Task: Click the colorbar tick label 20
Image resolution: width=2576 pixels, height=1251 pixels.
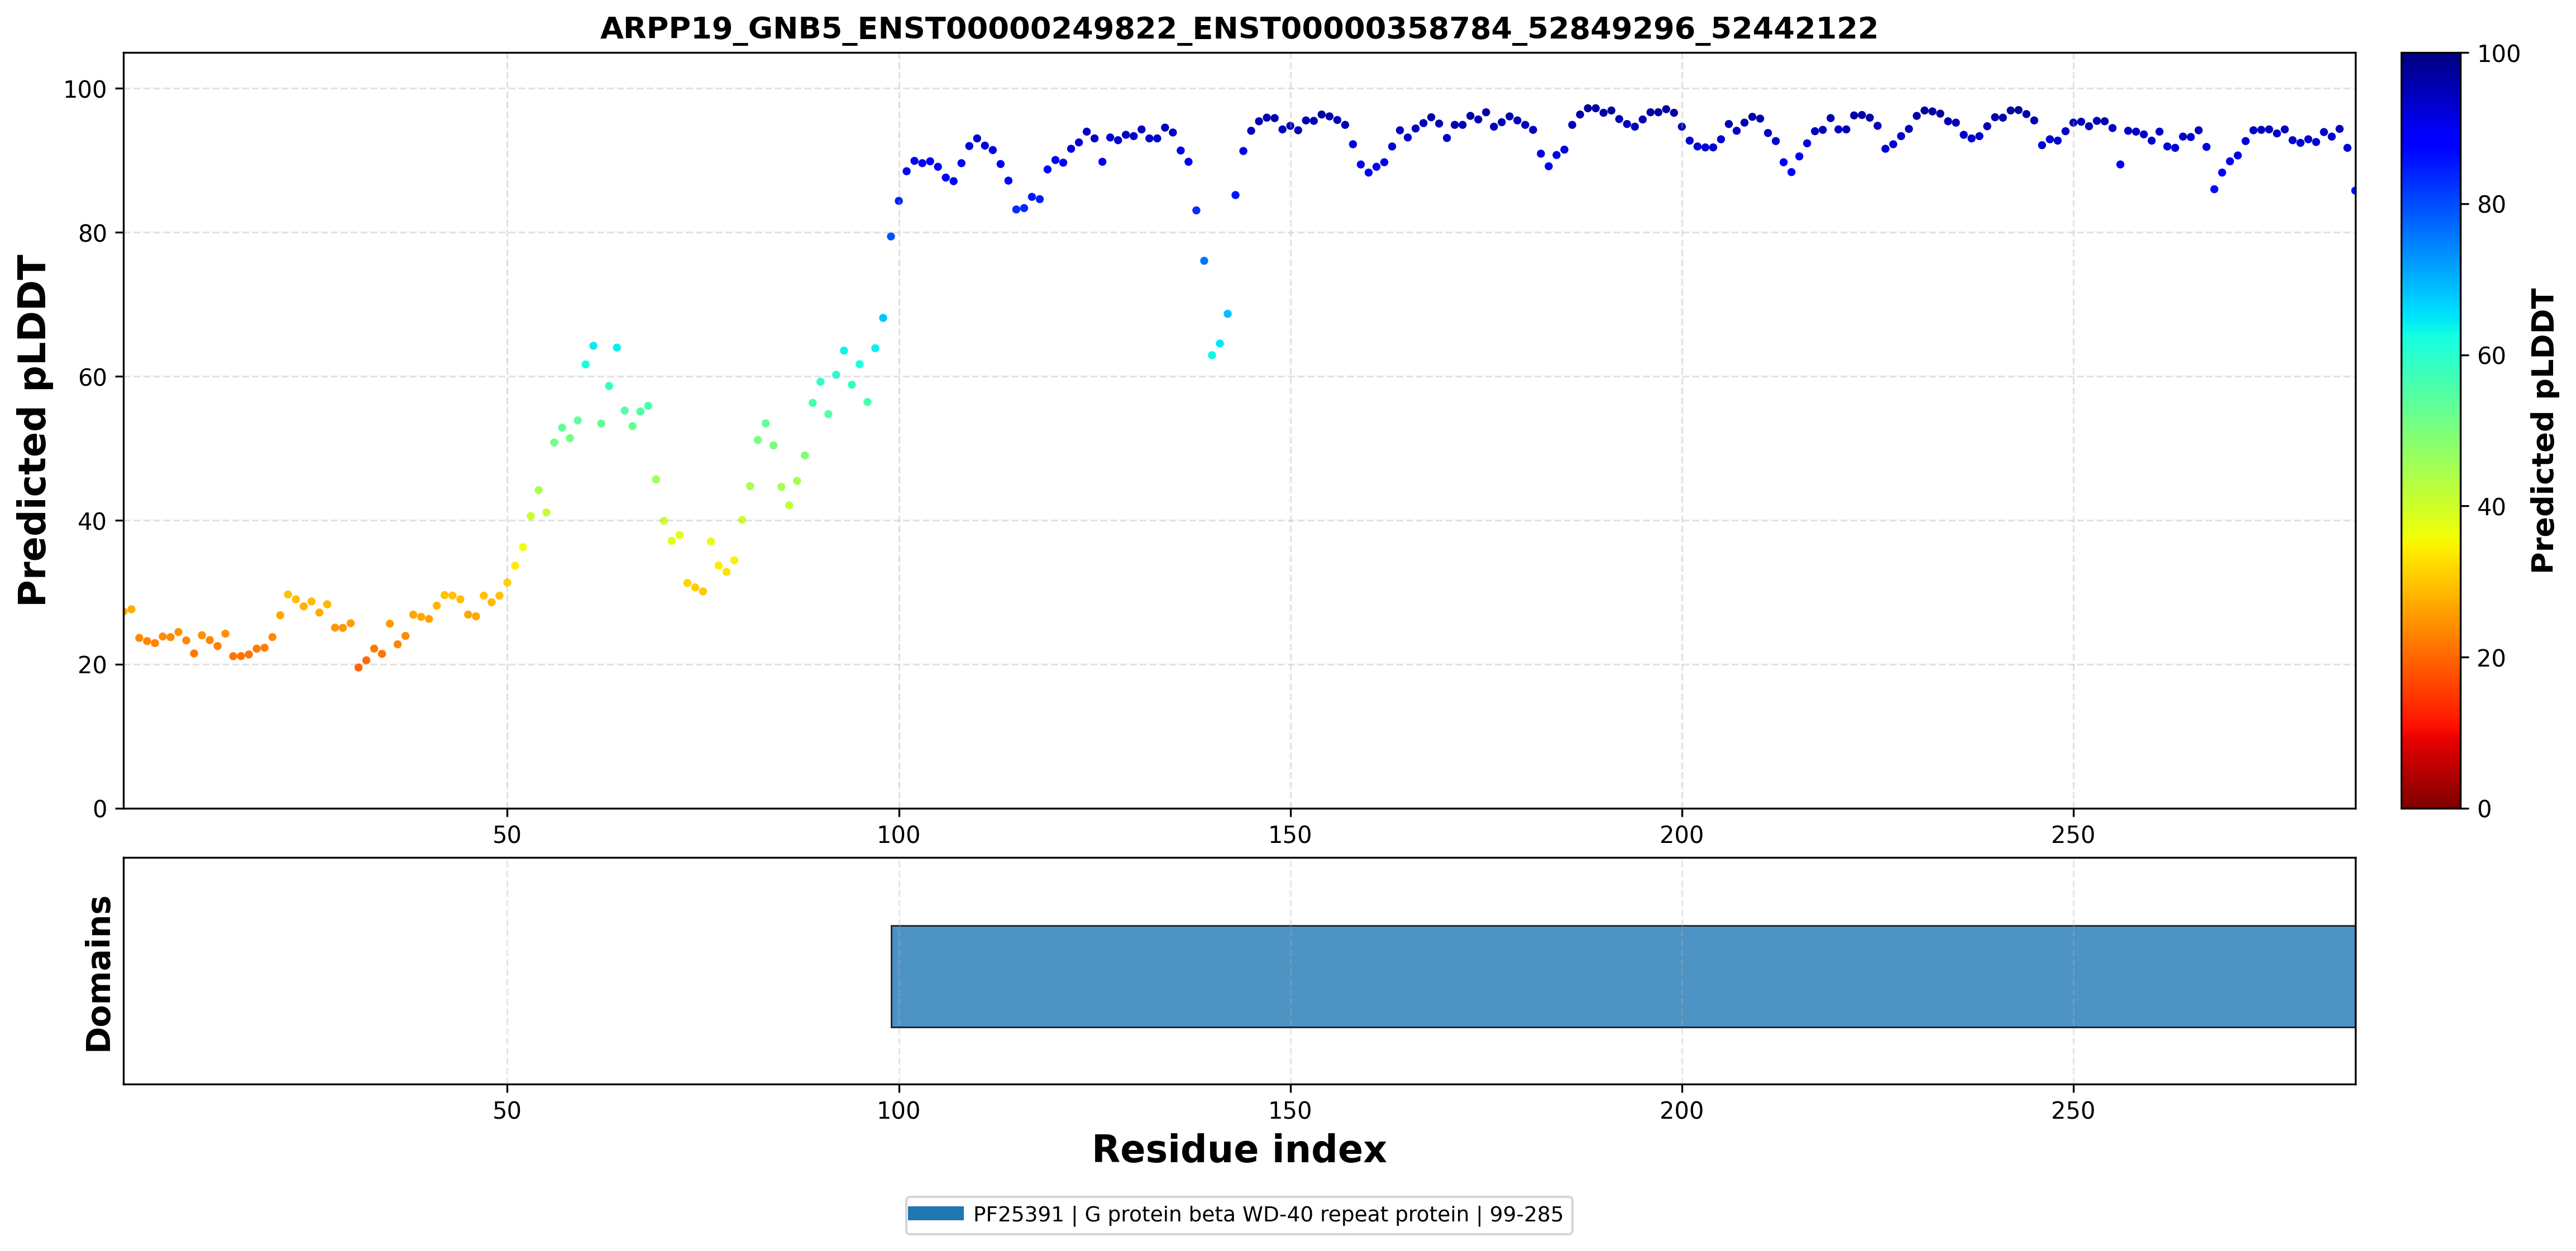Action: tap(2491, 658)
